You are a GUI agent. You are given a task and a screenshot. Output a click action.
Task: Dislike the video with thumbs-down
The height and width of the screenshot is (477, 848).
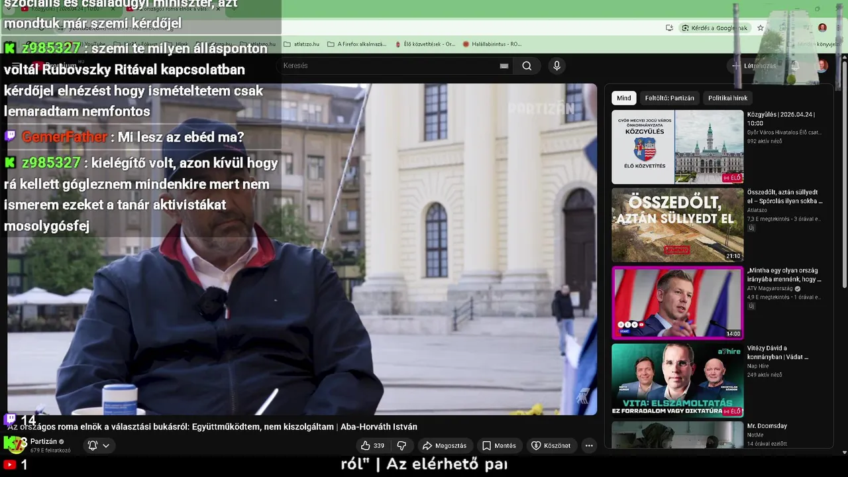tap(401, 446)
